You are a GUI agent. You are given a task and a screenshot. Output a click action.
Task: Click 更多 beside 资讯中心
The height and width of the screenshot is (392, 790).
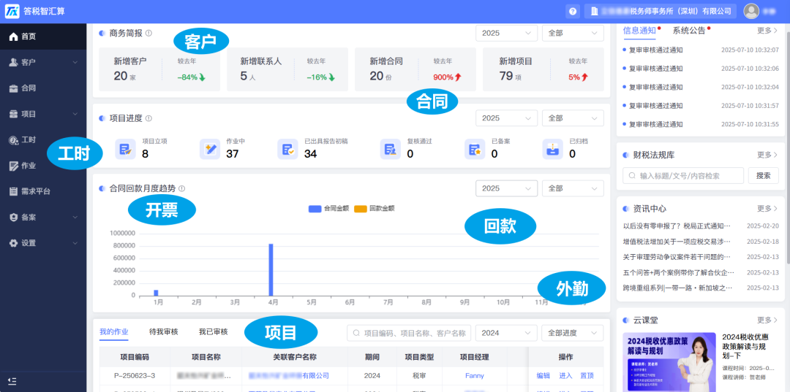(767, 208)
